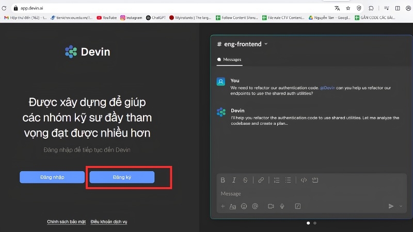Open the File rule CTV Content bookmark
The width and height of the screenshot is (413, 232).
tap(283, 18)
